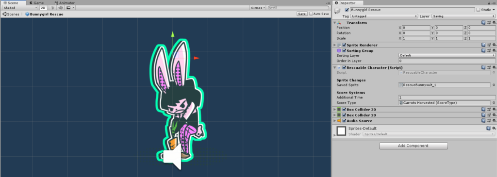Toggle scene audio speaker icon
The height and width of the screenshot is (177, 497).
click(60, 8)
